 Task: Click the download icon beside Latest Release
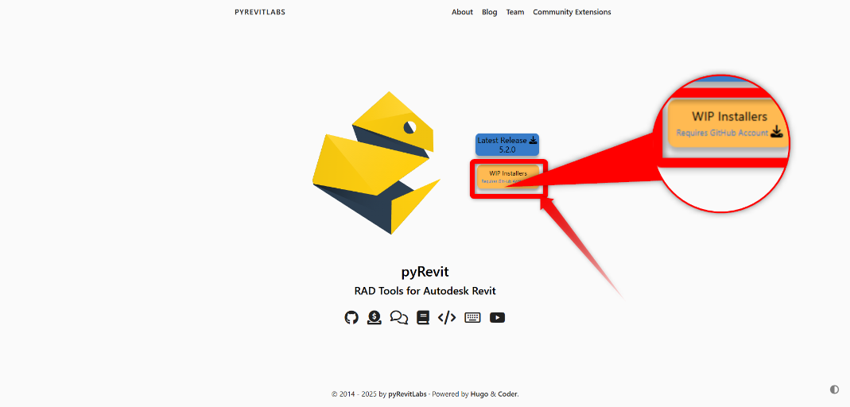point(533,140)
